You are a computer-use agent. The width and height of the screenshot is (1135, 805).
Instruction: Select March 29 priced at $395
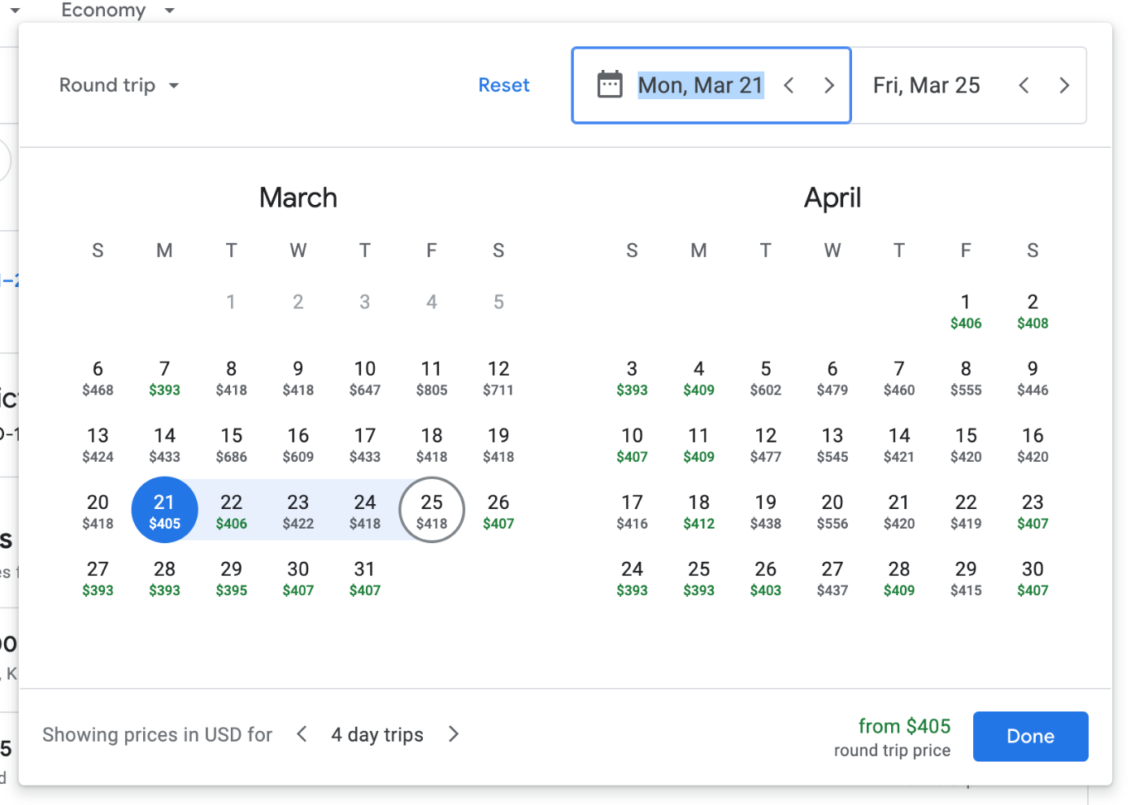232,578
